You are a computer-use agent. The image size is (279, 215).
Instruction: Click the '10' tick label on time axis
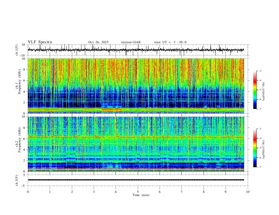click(x=248, y=192)
